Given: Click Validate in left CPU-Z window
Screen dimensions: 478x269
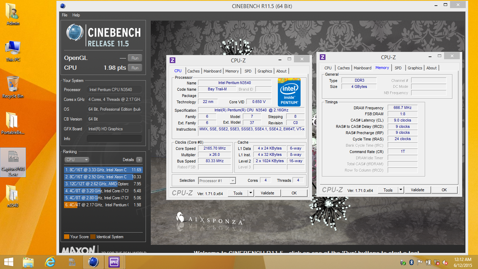Looking at the screenshot, I should [x=267, y=193].
